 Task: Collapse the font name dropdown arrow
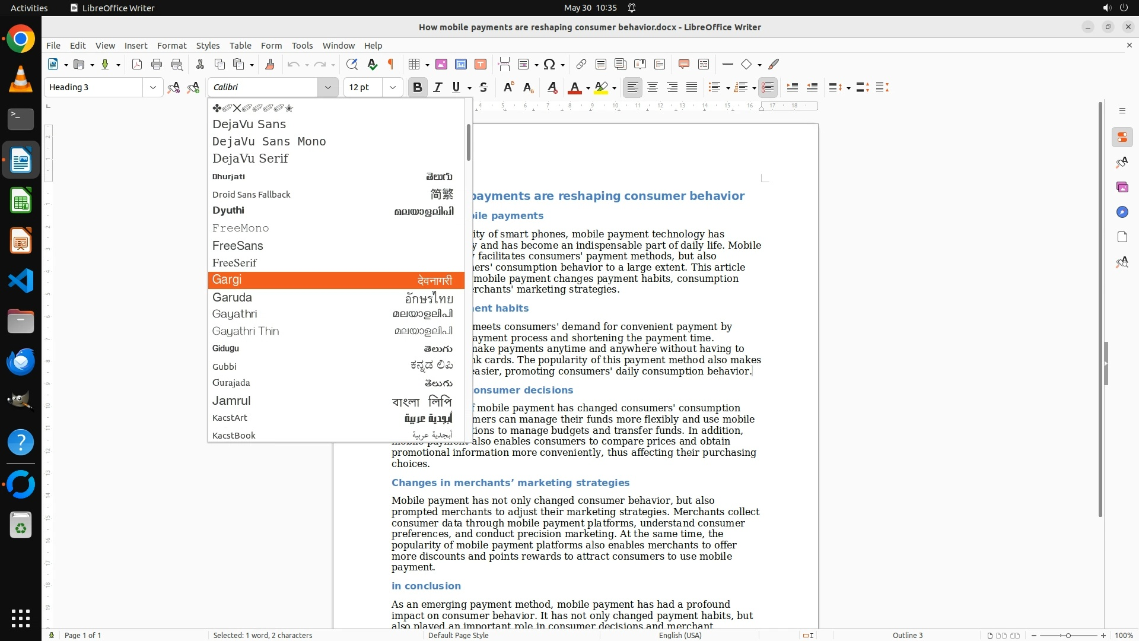(x=327, y=87)
